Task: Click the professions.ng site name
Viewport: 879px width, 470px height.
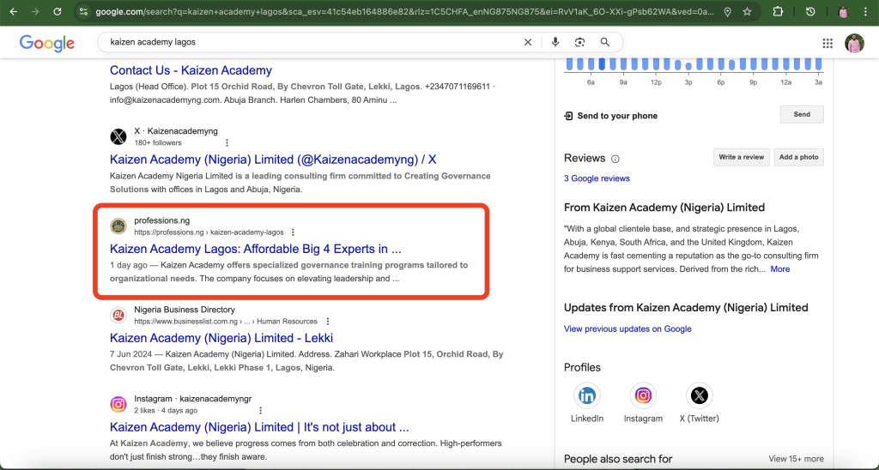Action: coord(162,220)
